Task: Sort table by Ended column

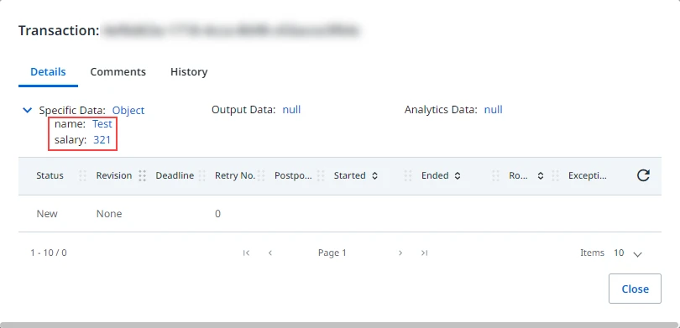Action: click(x=457, y=176)
